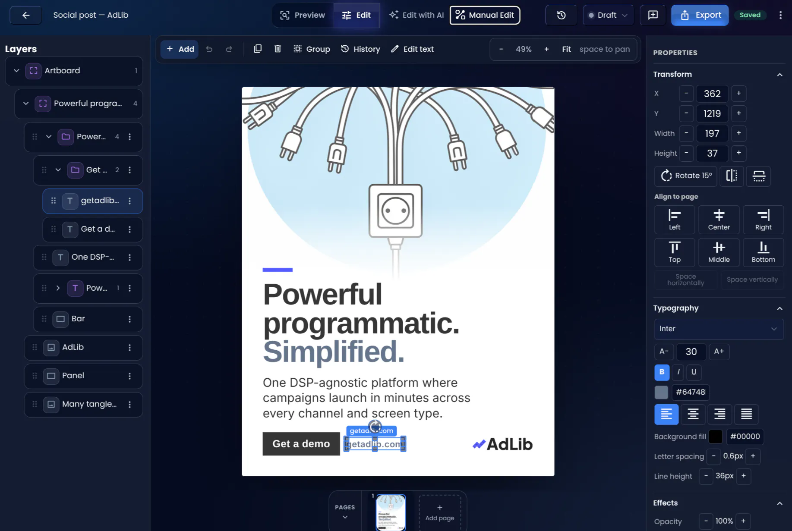Align to page Right
Image resolution: width=792 pixels, height=531 pixels.
click(x=763, y=220)
